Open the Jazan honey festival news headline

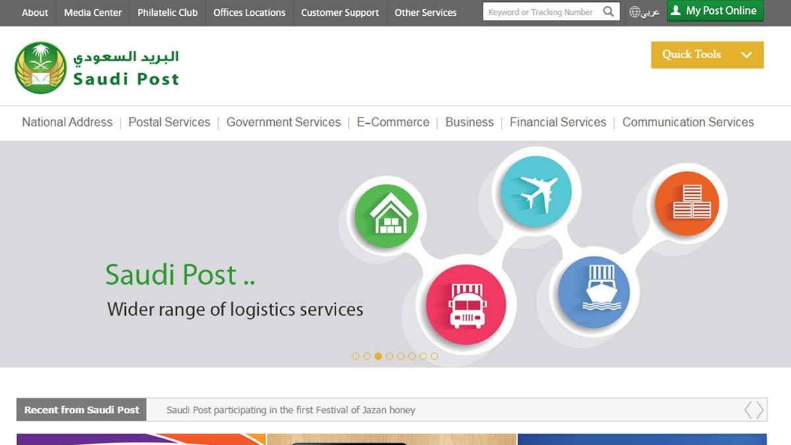tap(291, 410)
